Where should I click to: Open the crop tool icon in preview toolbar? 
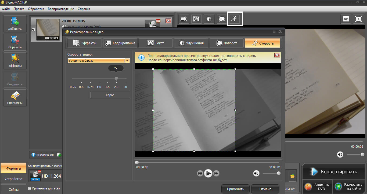(184, 19)
